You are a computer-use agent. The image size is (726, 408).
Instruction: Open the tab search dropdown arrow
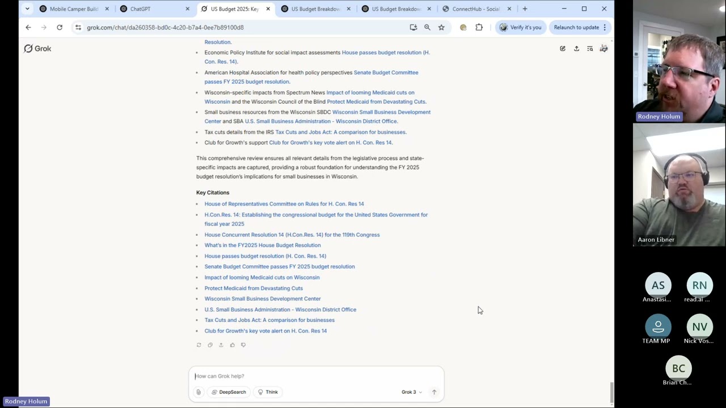point(27,9)
